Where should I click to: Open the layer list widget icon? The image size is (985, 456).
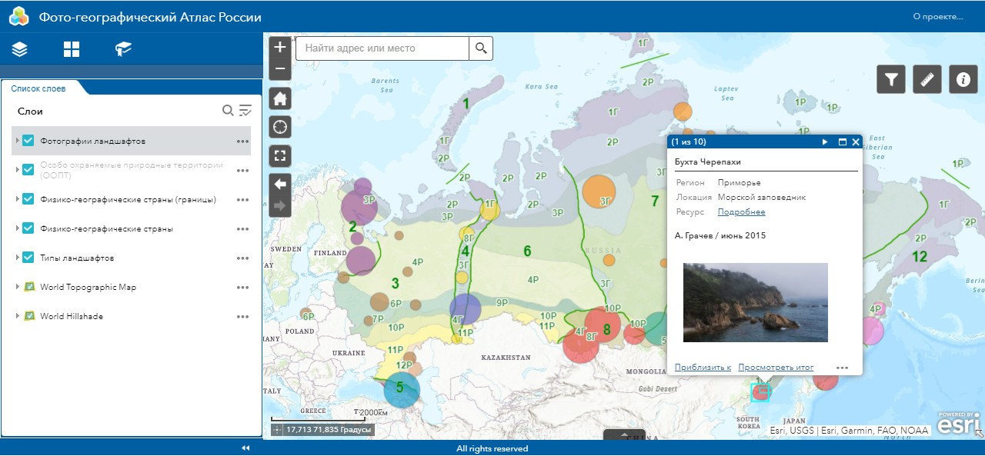[20, 49]
